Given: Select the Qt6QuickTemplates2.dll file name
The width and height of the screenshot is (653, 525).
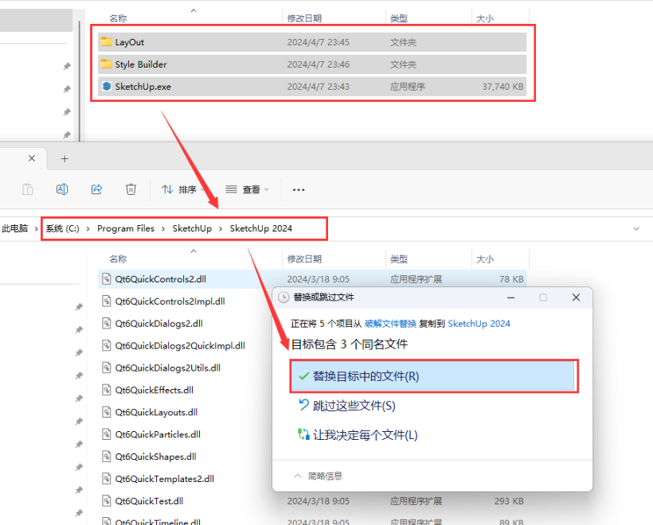Looking at the screenshot, I should [165, 479].
